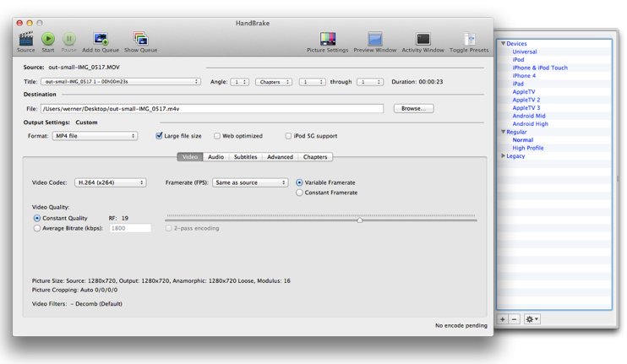Click source name 'out-small-IMG_0517.MOV'
The height and width of the screenshot is (364, 627).
pos(84,67)
